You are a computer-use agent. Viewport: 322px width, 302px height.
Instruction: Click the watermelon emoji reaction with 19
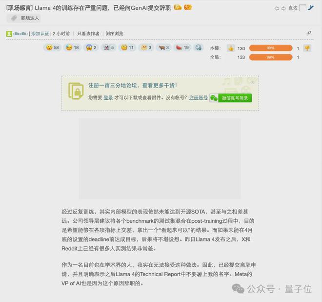(x=182, y=47)
